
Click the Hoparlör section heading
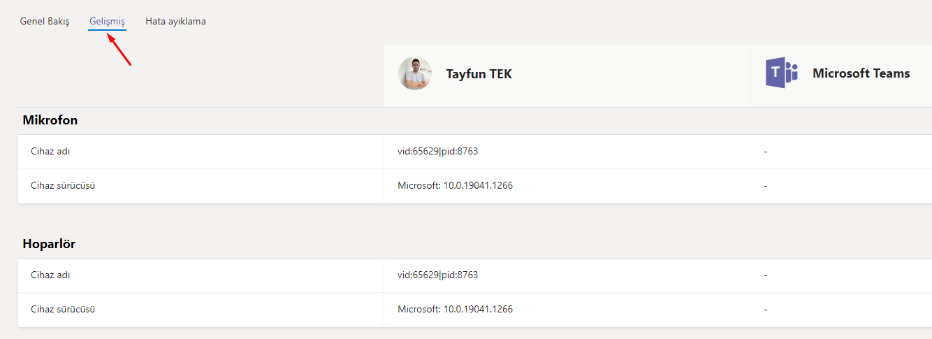pos(49,244)
